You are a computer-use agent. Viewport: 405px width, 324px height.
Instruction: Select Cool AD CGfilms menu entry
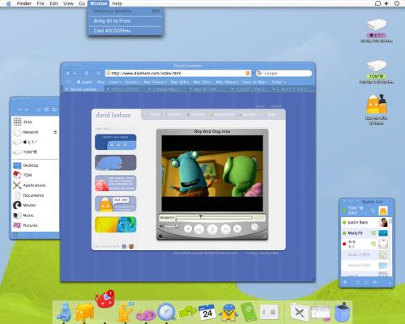(x=126, y=31)
